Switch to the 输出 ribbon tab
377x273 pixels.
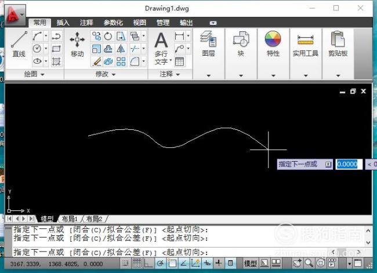(x=186, y=23)
